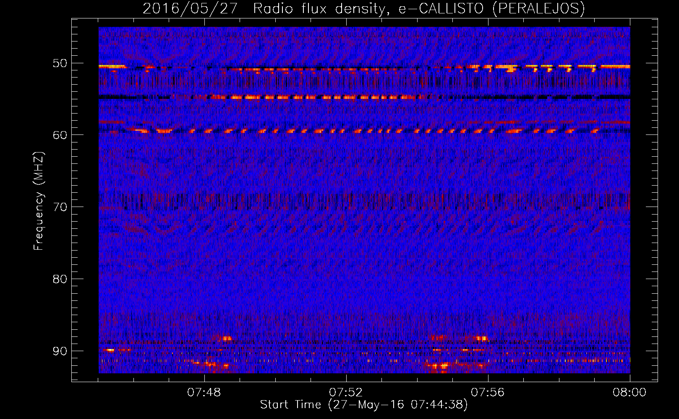The width and height of the screenshot is (679, 419).
Task: Click the 70 frequency tick label
Action: [60, 207]
